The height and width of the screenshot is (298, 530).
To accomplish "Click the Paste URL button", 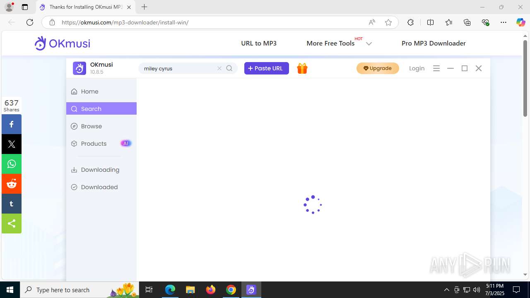I will 267,68.
